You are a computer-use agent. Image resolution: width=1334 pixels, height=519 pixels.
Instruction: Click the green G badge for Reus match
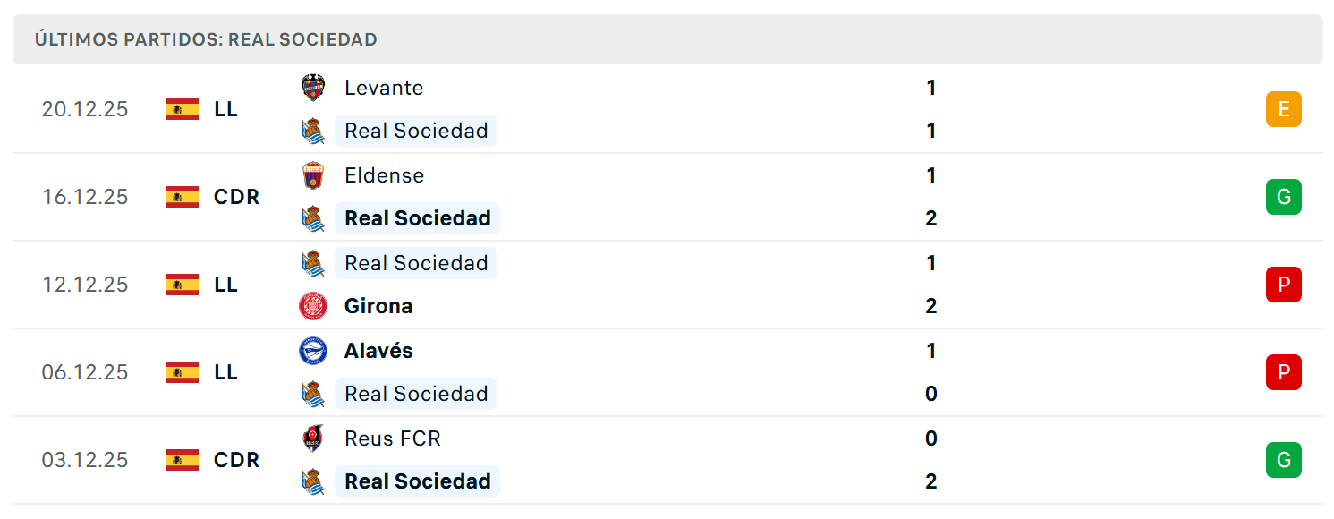[1283, 460]
